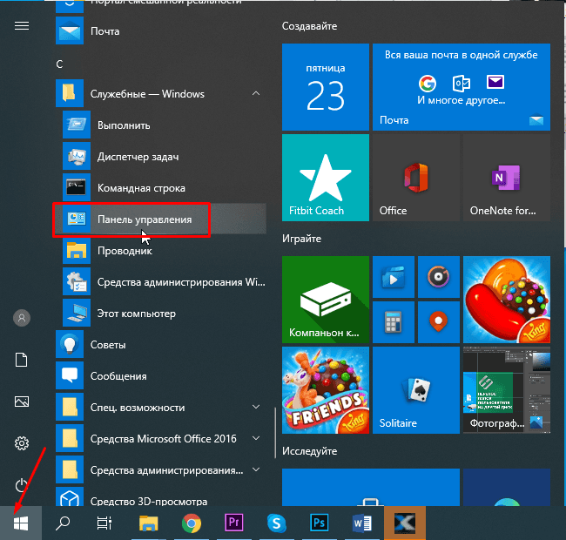Click the Командная строка icon
The width and height of the screenshot is (566, 540).
77,188
